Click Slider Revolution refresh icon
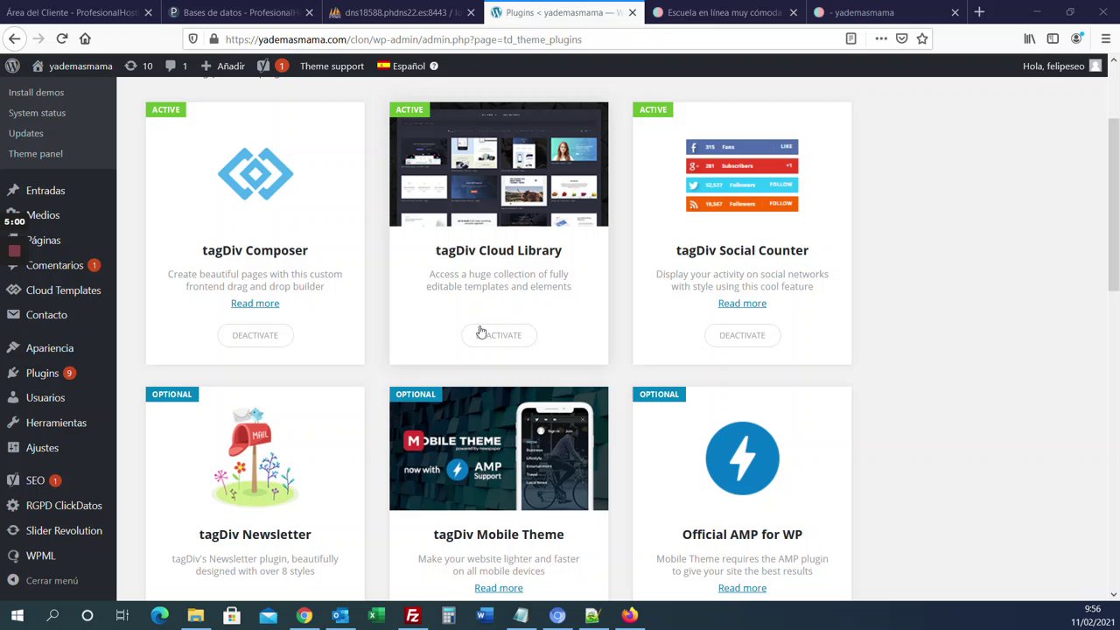Viewport: 1120px width, 630px height. (x=12, y=530)
